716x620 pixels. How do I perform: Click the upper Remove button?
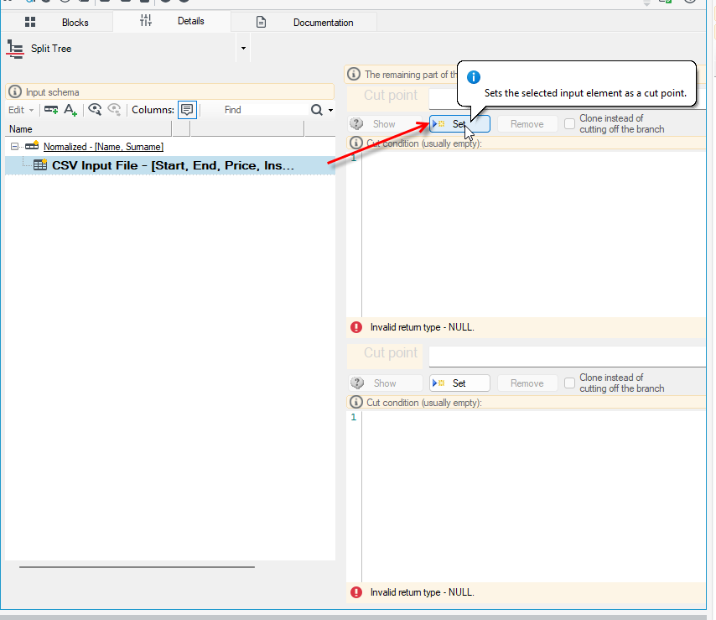coord(527,124)
